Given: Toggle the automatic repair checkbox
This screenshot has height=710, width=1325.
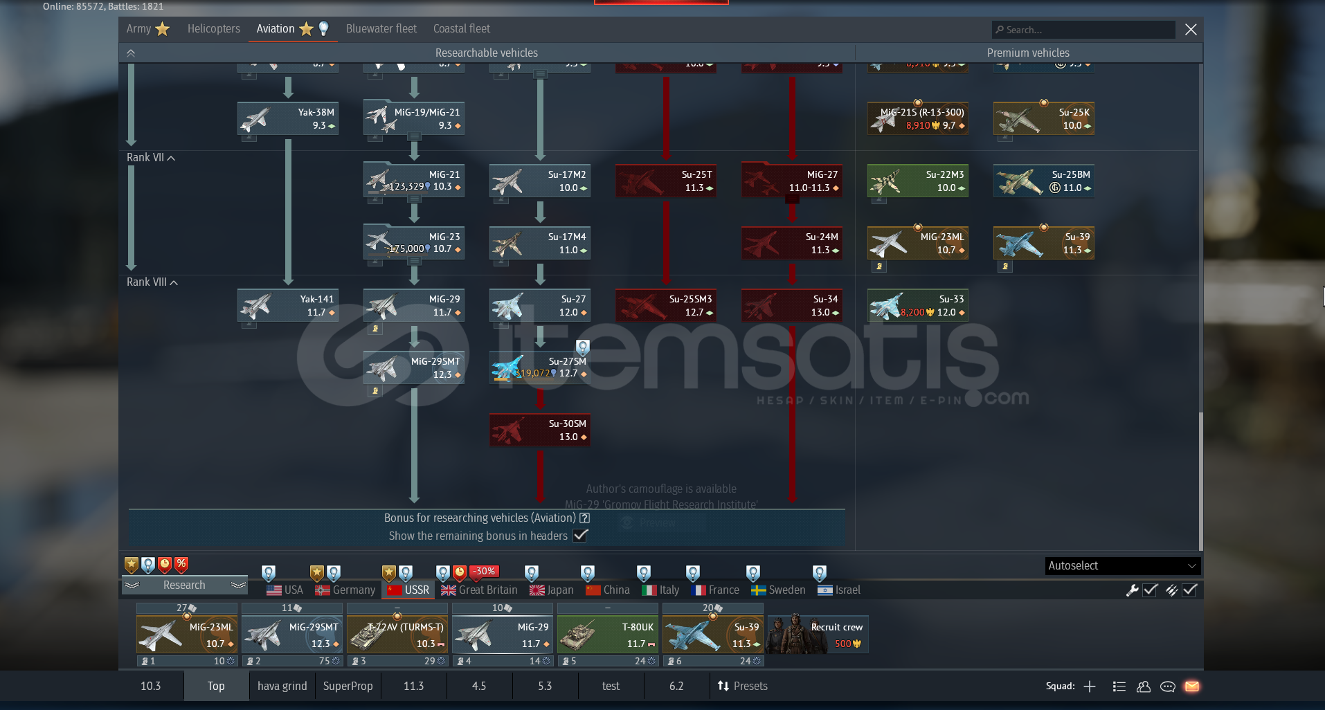Looking at the screenshot, I should (x=1151, y=590).
